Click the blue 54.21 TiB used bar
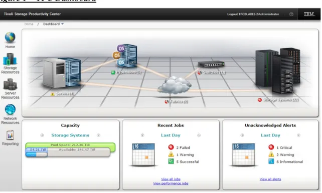 pos(37,150)
